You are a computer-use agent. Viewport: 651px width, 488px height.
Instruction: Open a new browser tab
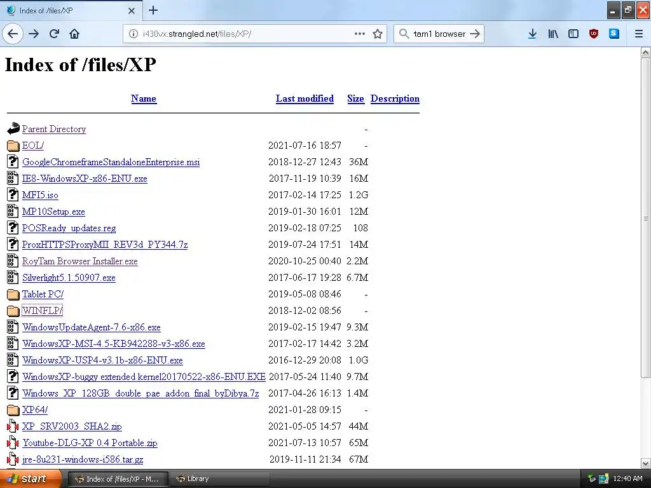tap(153, 10)
